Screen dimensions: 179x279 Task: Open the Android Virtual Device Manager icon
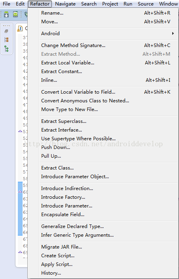tap(15, 14)
